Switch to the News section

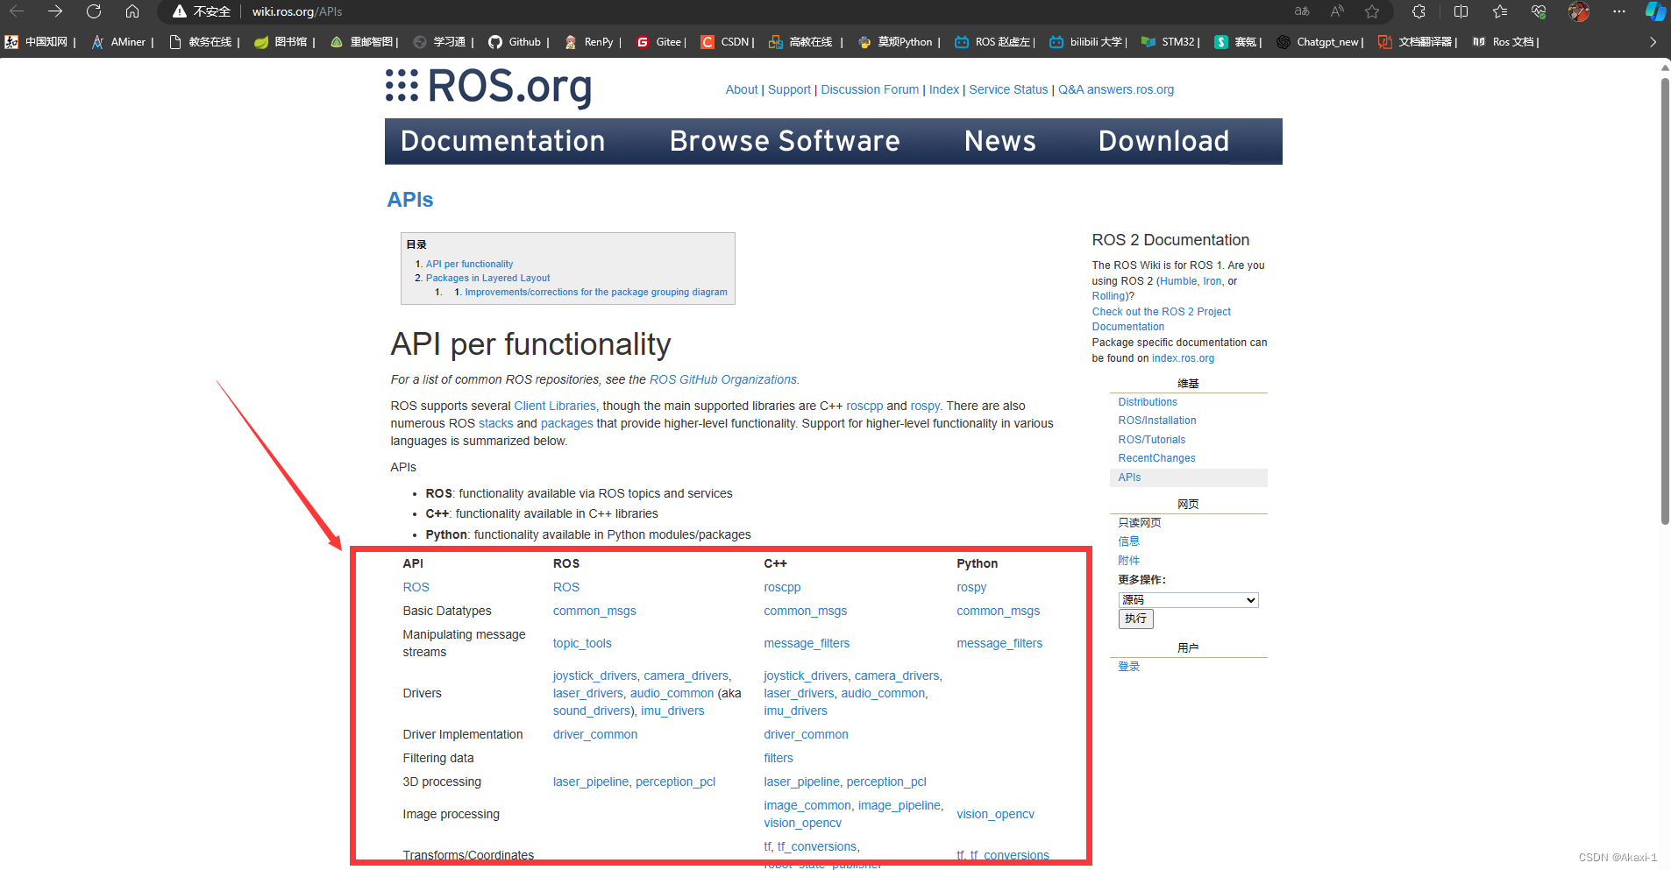(999, 141)
